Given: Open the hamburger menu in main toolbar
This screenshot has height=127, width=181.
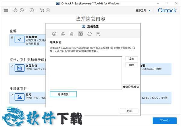Looking at the screenshot, I should (x=6, y=11).
